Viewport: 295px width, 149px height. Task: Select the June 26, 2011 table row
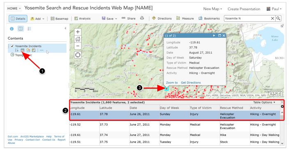pos(175,115)
